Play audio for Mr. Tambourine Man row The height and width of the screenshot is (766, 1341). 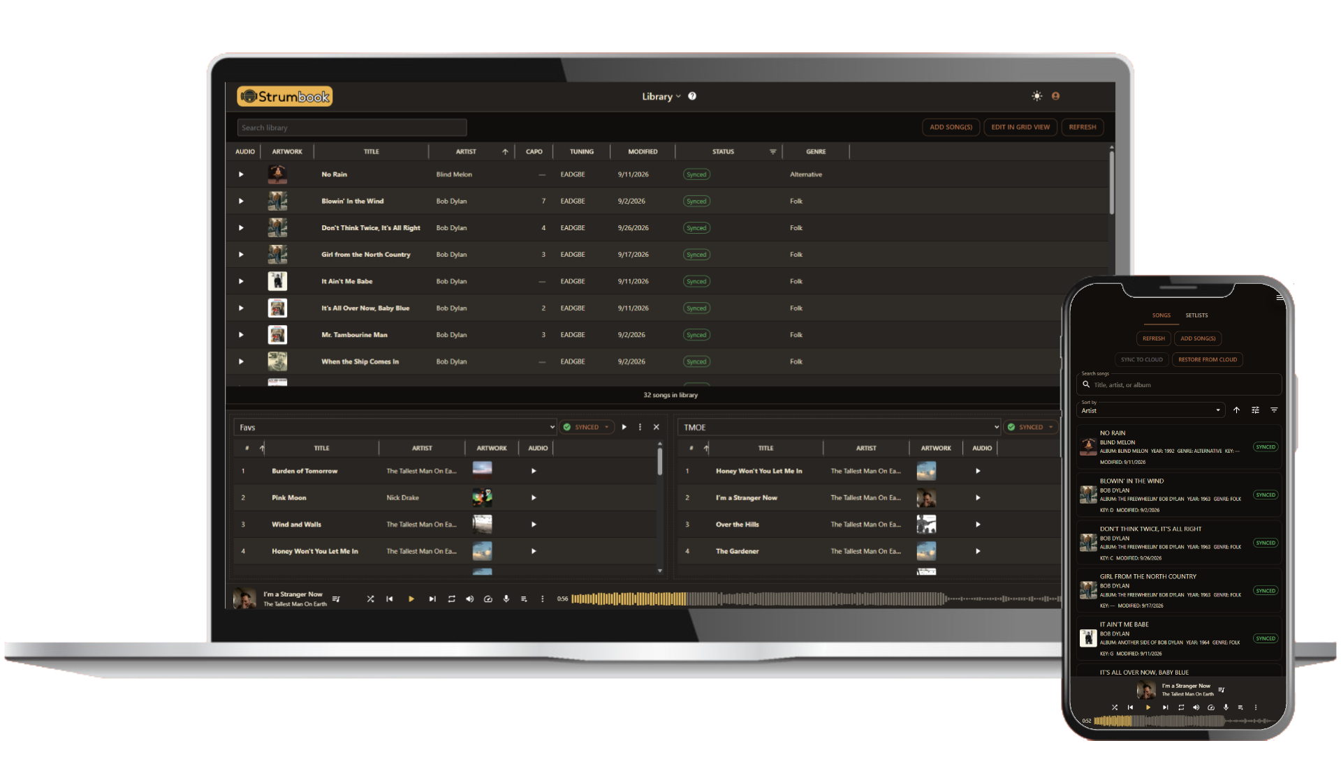241,335
